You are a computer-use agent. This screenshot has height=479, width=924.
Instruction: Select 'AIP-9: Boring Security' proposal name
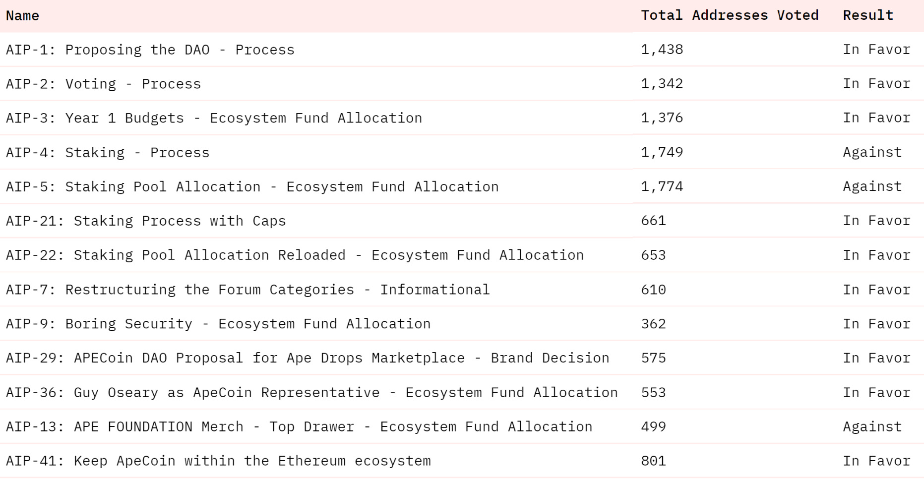(218, 324)
